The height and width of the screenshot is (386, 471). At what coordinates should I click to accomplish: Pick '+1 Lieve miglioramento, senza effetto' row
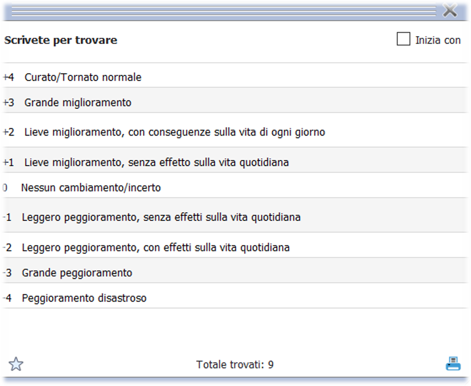pos(156,162)
